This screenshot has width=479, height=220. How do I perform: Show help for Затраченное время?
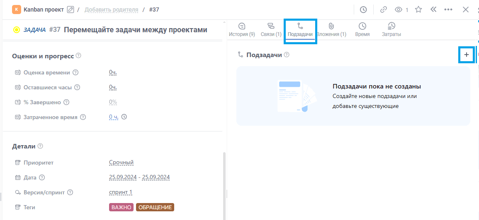(x=83, y=117)
